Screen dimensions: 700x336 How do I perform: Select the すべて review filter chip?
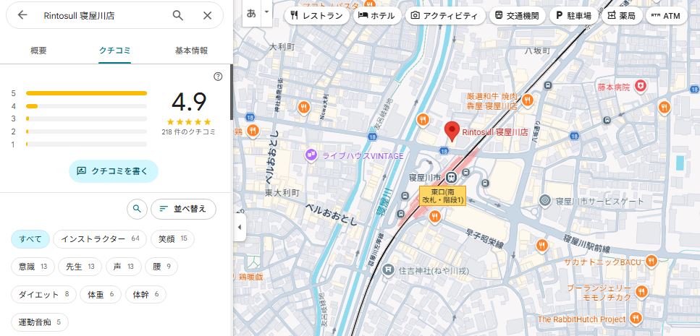pos(30,239)
